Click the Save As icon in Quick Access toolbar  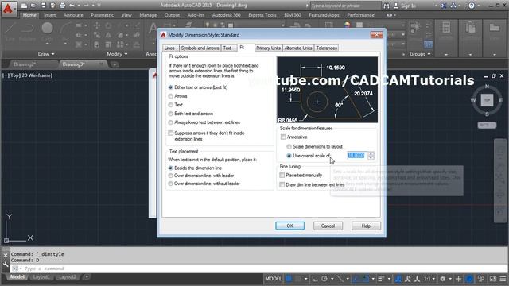click(52, 6)
